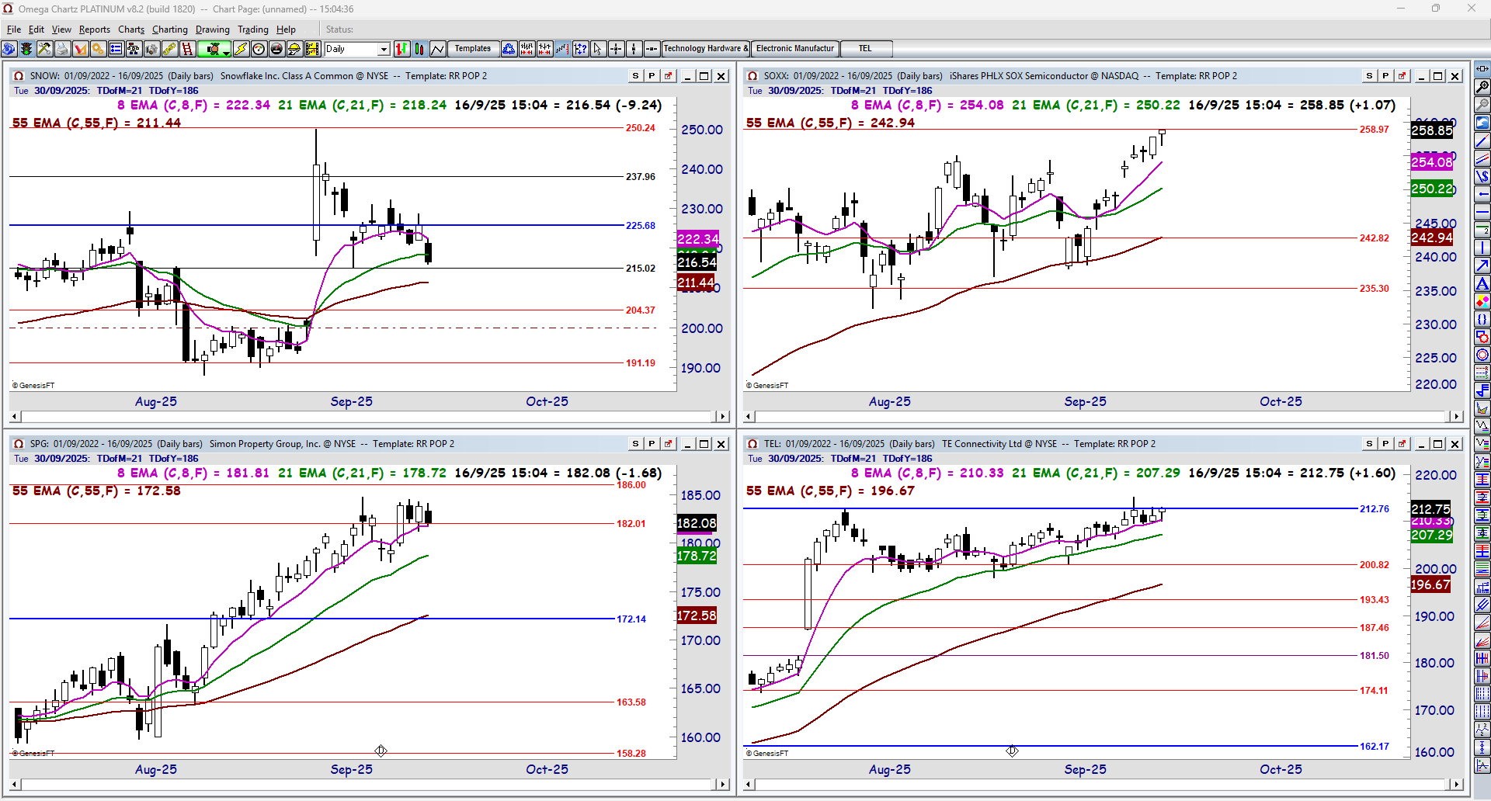
Task: Select the zoom-in magnifier tool
Action: click(x=1482, y=86)
